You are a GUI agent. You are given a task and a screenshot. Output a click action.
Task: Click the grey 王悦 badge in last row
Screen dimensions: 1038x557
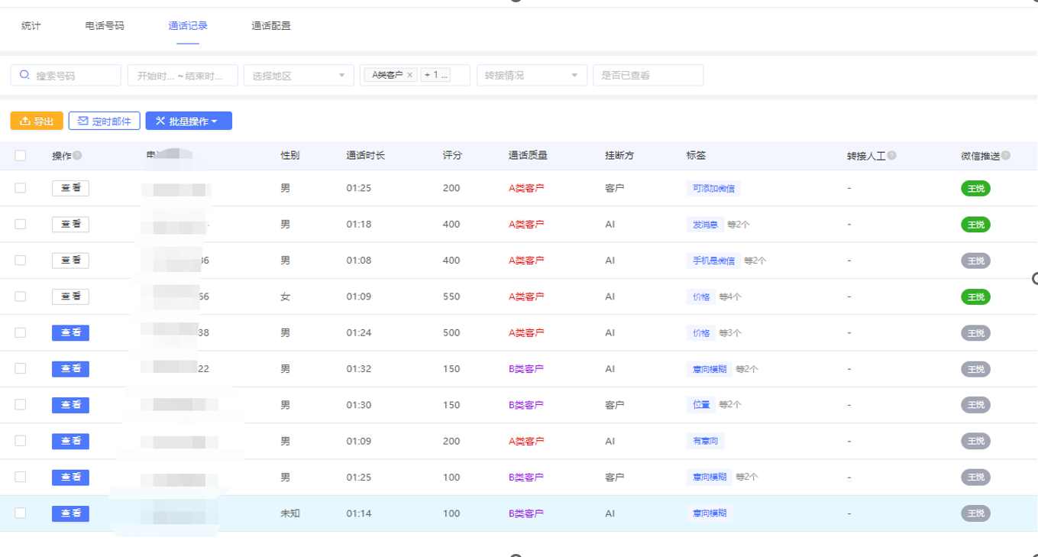coord(975,513)
